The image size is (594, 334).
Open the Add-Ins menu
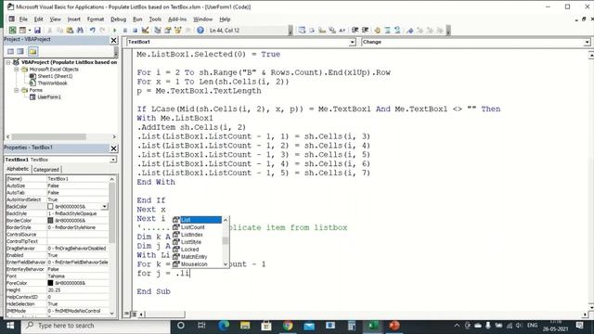click(177, 19)
